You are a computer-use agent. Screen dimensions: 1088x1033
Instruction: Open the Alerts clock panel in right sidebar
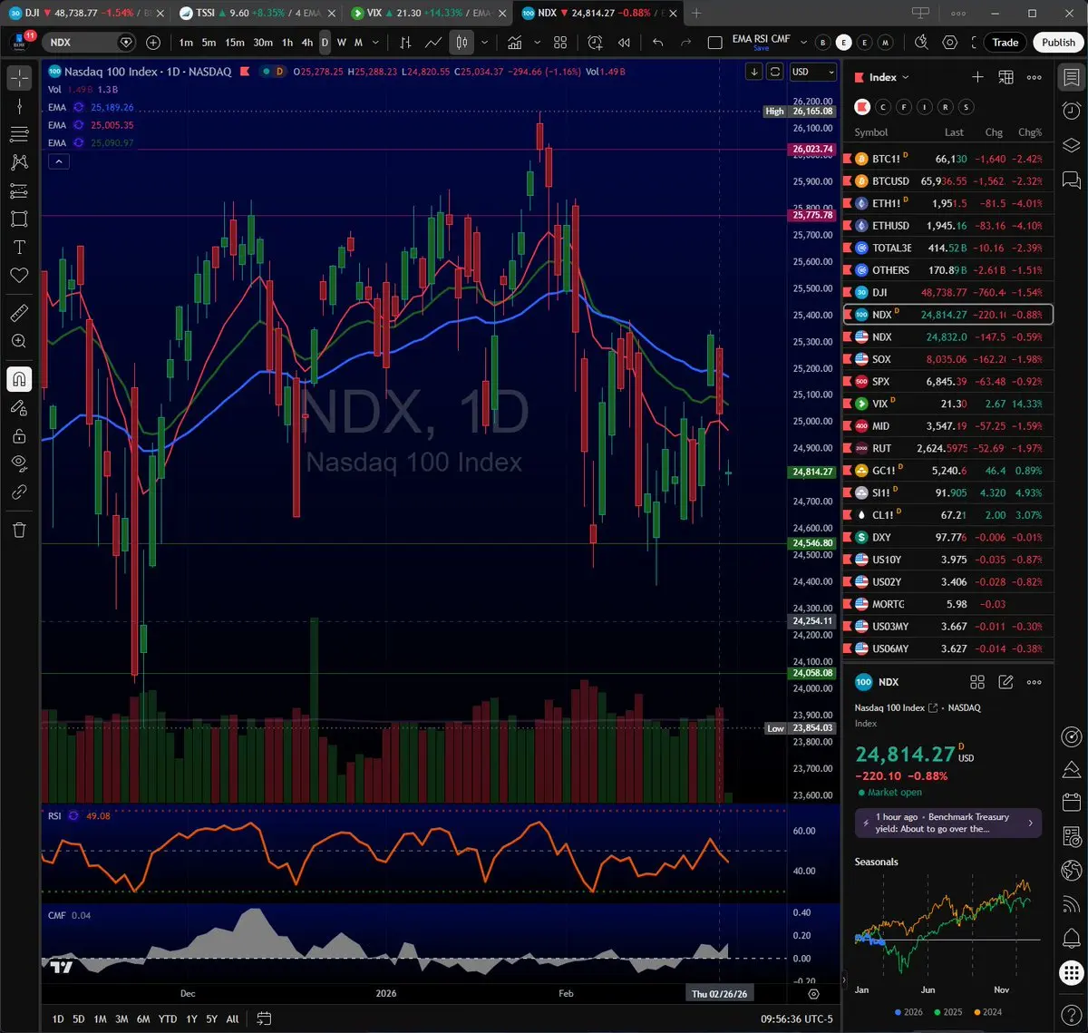click(1071, 111)
